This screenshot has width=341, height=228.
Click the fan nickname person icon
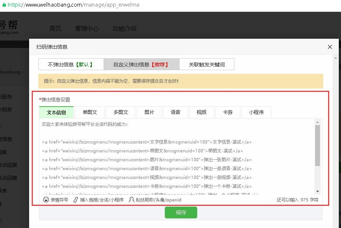[131, 200]
